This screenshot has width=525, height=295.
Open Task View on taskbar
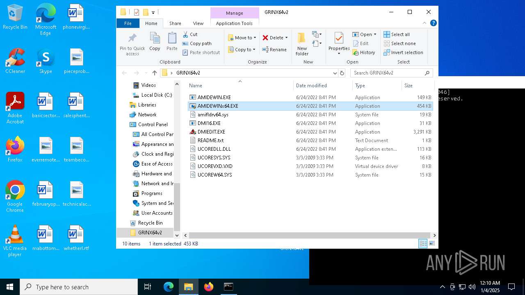click(148, 287)
